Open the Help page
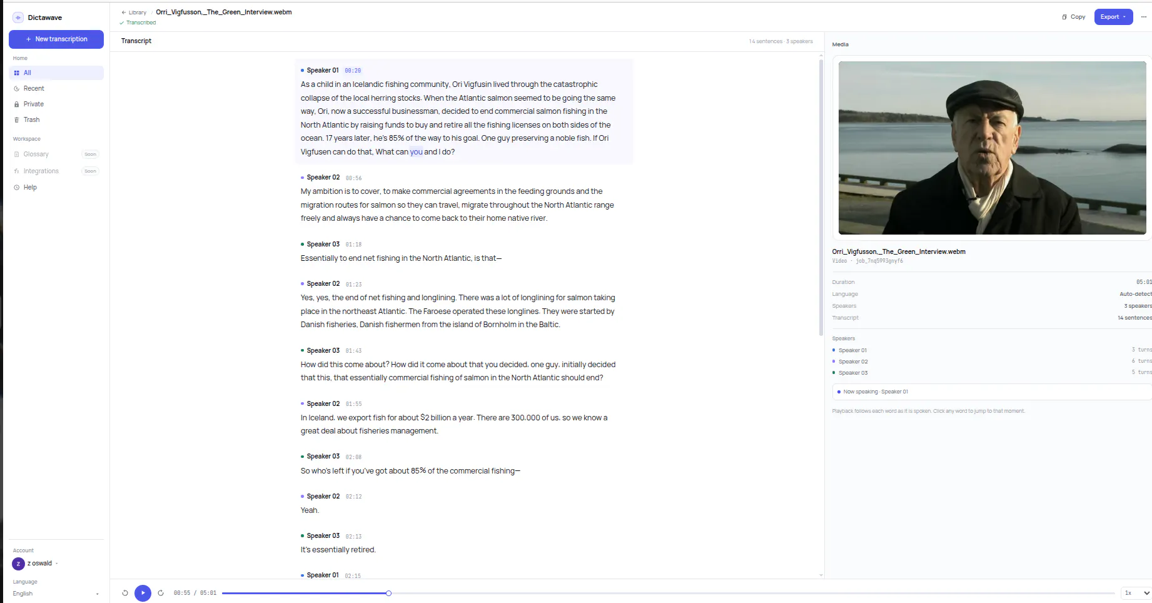Viewport: 1152px width, 603px height. [56, 188]
